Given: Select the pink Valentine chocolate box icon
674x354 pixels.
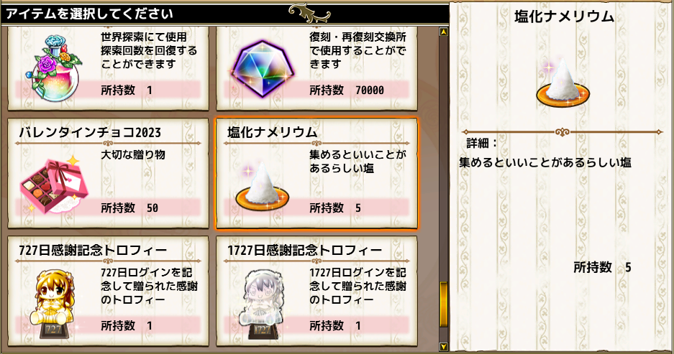Looking at the screenshot, I should [54, 185].
